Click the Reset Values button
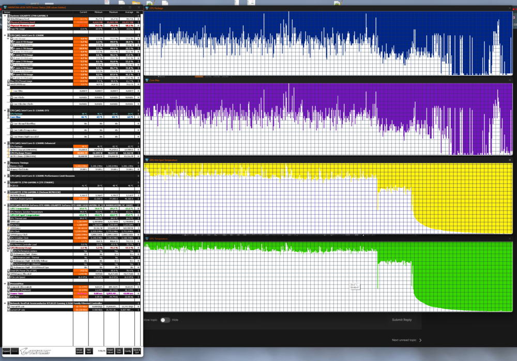This screenshot has width=517, height=361. pos(110,351)
